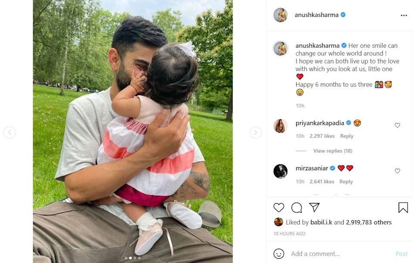Go to the previous photo arrow
Screen dimensions: 413x263
[x=10, y=132]
